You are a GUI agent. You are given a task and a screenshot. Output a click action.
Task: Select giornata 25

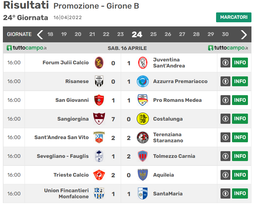point(153,34)
